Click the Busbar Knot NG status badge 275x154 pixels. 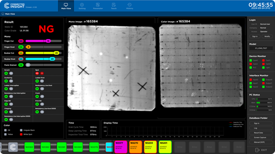click(21, 59)
